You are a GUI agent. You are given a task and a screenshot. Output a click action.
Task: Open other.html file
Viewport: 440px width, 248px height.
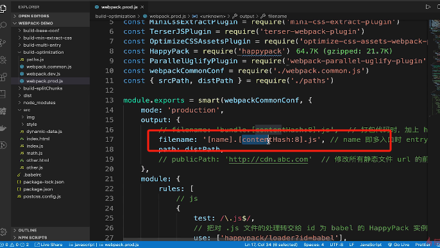tap(51, 160)
